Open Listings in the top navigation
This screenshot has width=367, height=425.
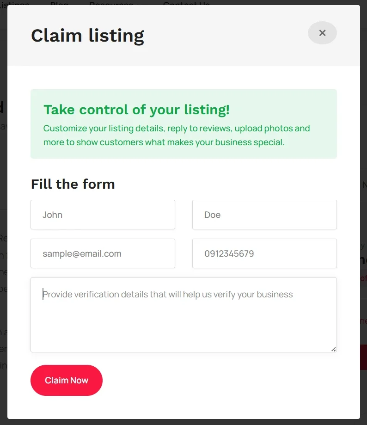[x=14, y=3]
